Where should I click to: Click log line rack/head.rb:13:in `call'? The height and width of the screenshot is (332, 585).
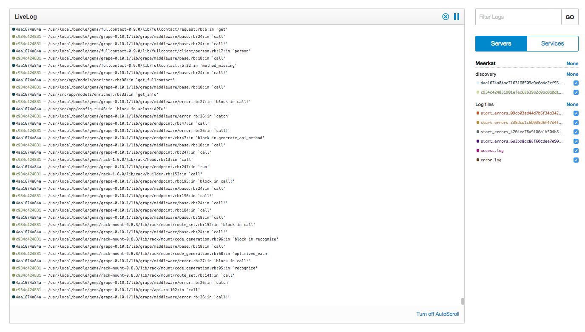(103, 159)
